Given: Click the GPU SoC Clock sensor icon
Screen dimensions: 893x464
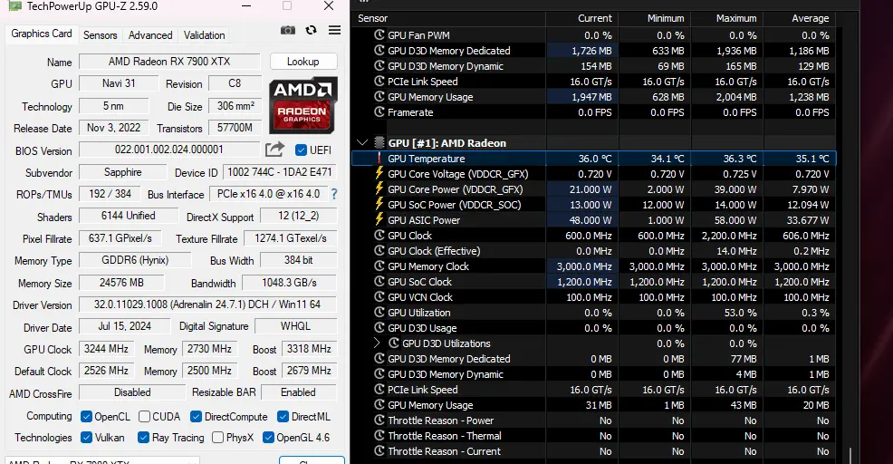Looking at the screenshot, I should [379, 281].
